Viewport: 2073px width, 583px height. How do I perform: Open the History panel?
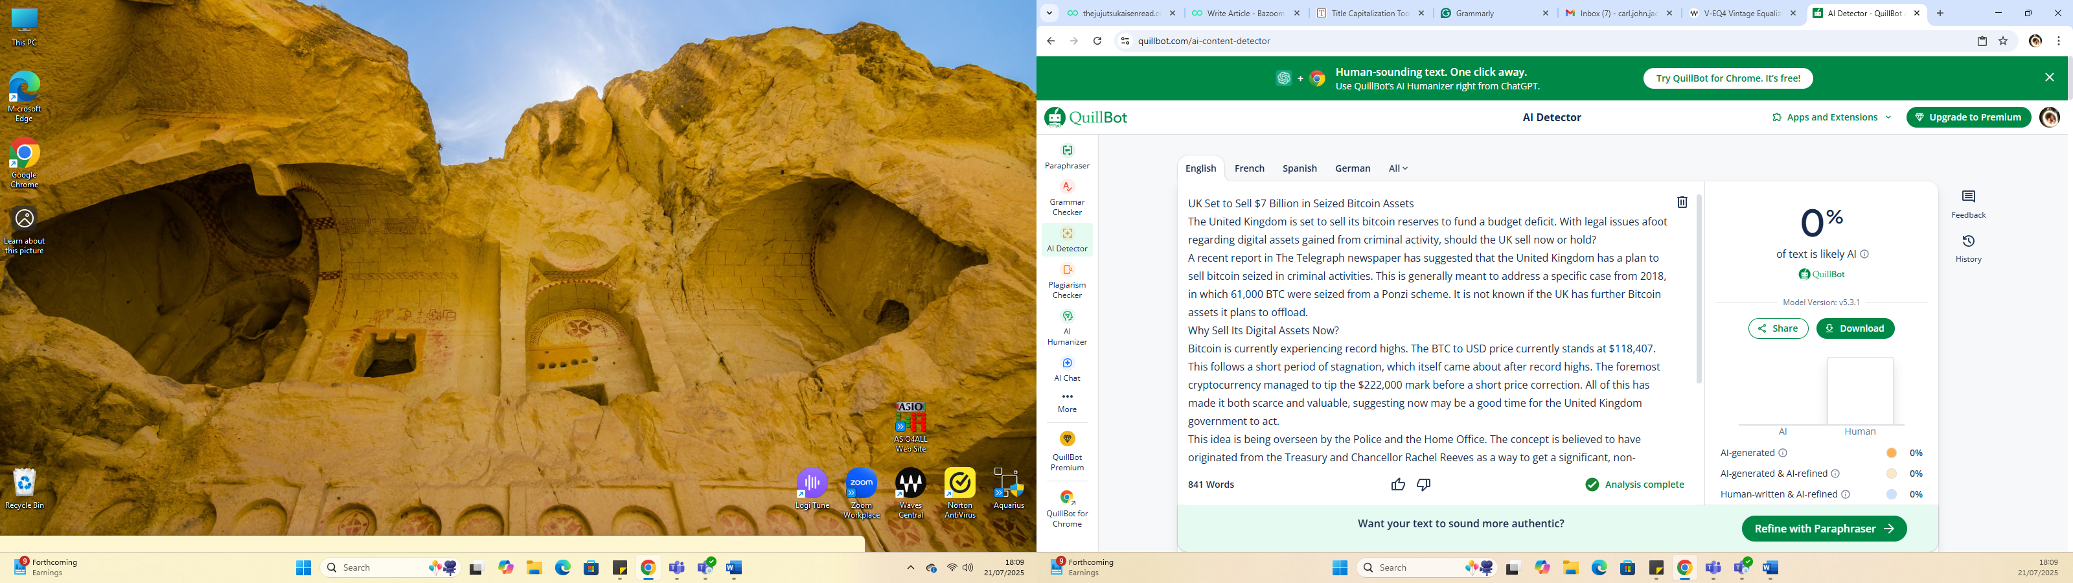point(1969,249)
